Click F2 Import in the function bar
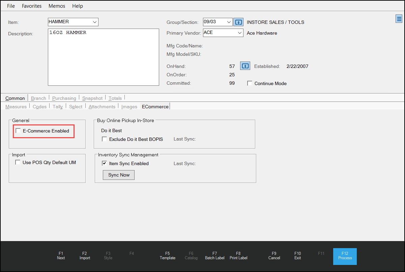Image resolution: width=405 pixels, height=272 pixels. [85, 256]
